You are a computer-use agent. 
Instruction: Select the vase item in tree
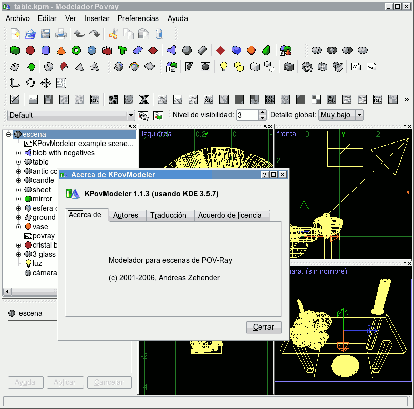tap(40, 227)
